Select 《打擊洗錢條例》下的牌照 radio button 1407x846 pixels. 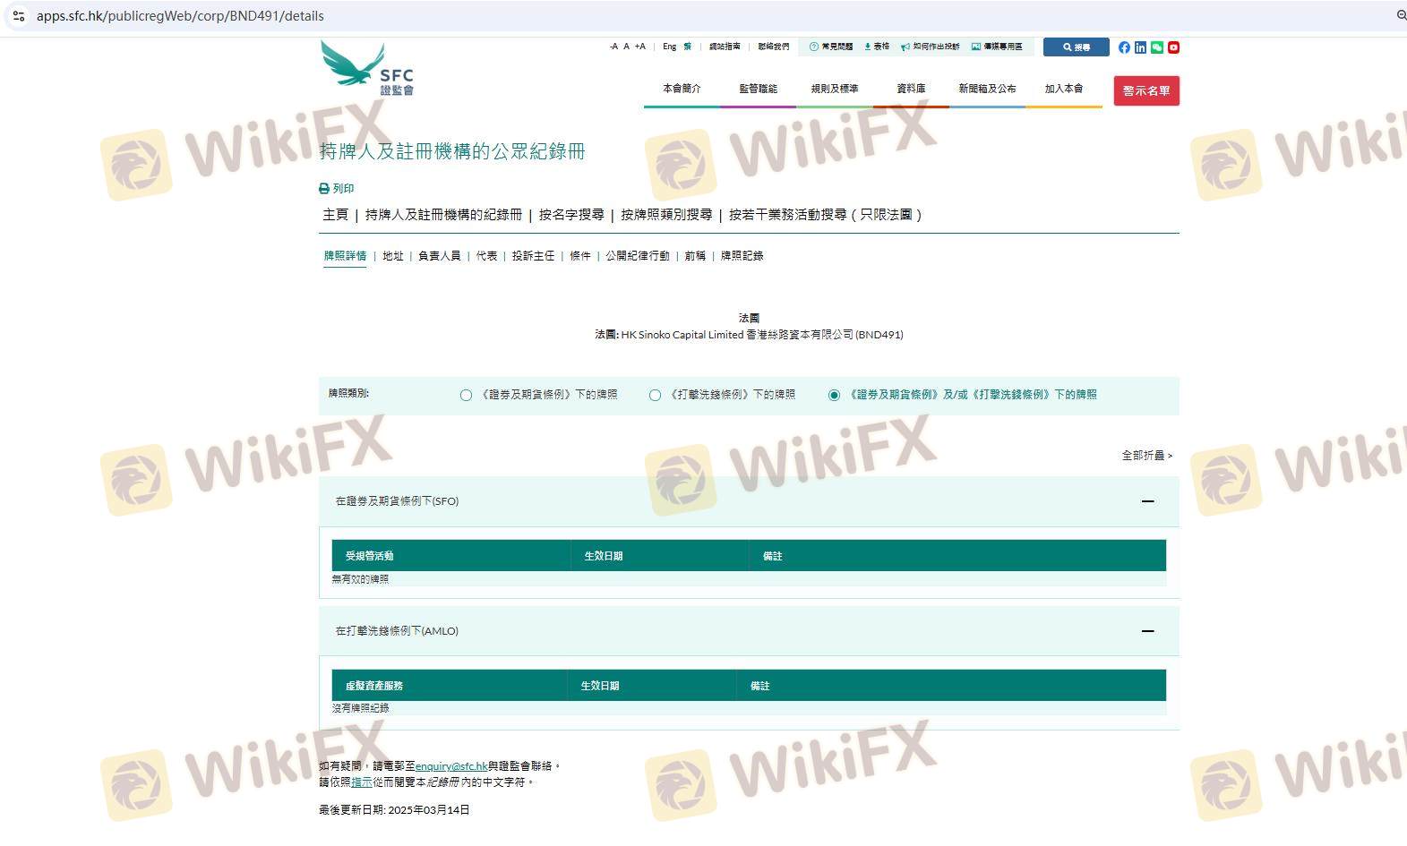tap(655, 395)
